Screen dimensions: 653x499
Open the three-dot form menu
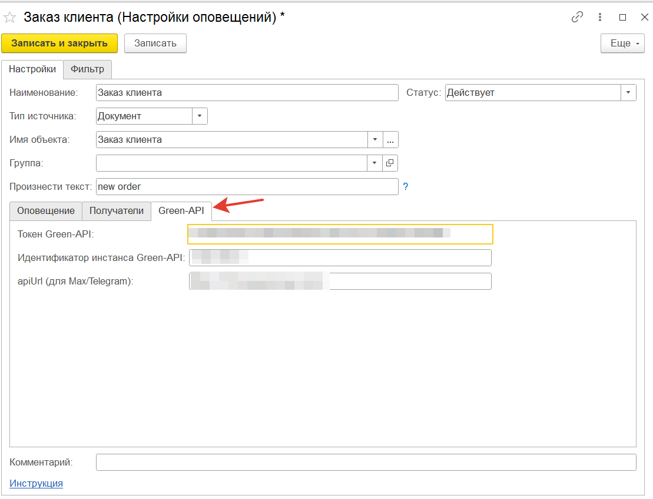[599, 17]
